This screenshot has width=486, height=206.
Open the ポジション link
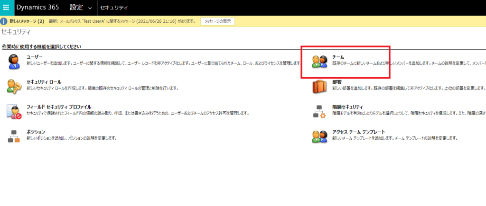click(x=36, y=132)
